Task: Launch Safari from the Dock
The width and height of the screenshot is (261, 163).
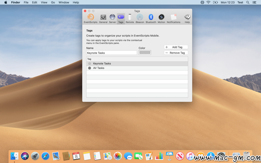Action: point(45,156)
